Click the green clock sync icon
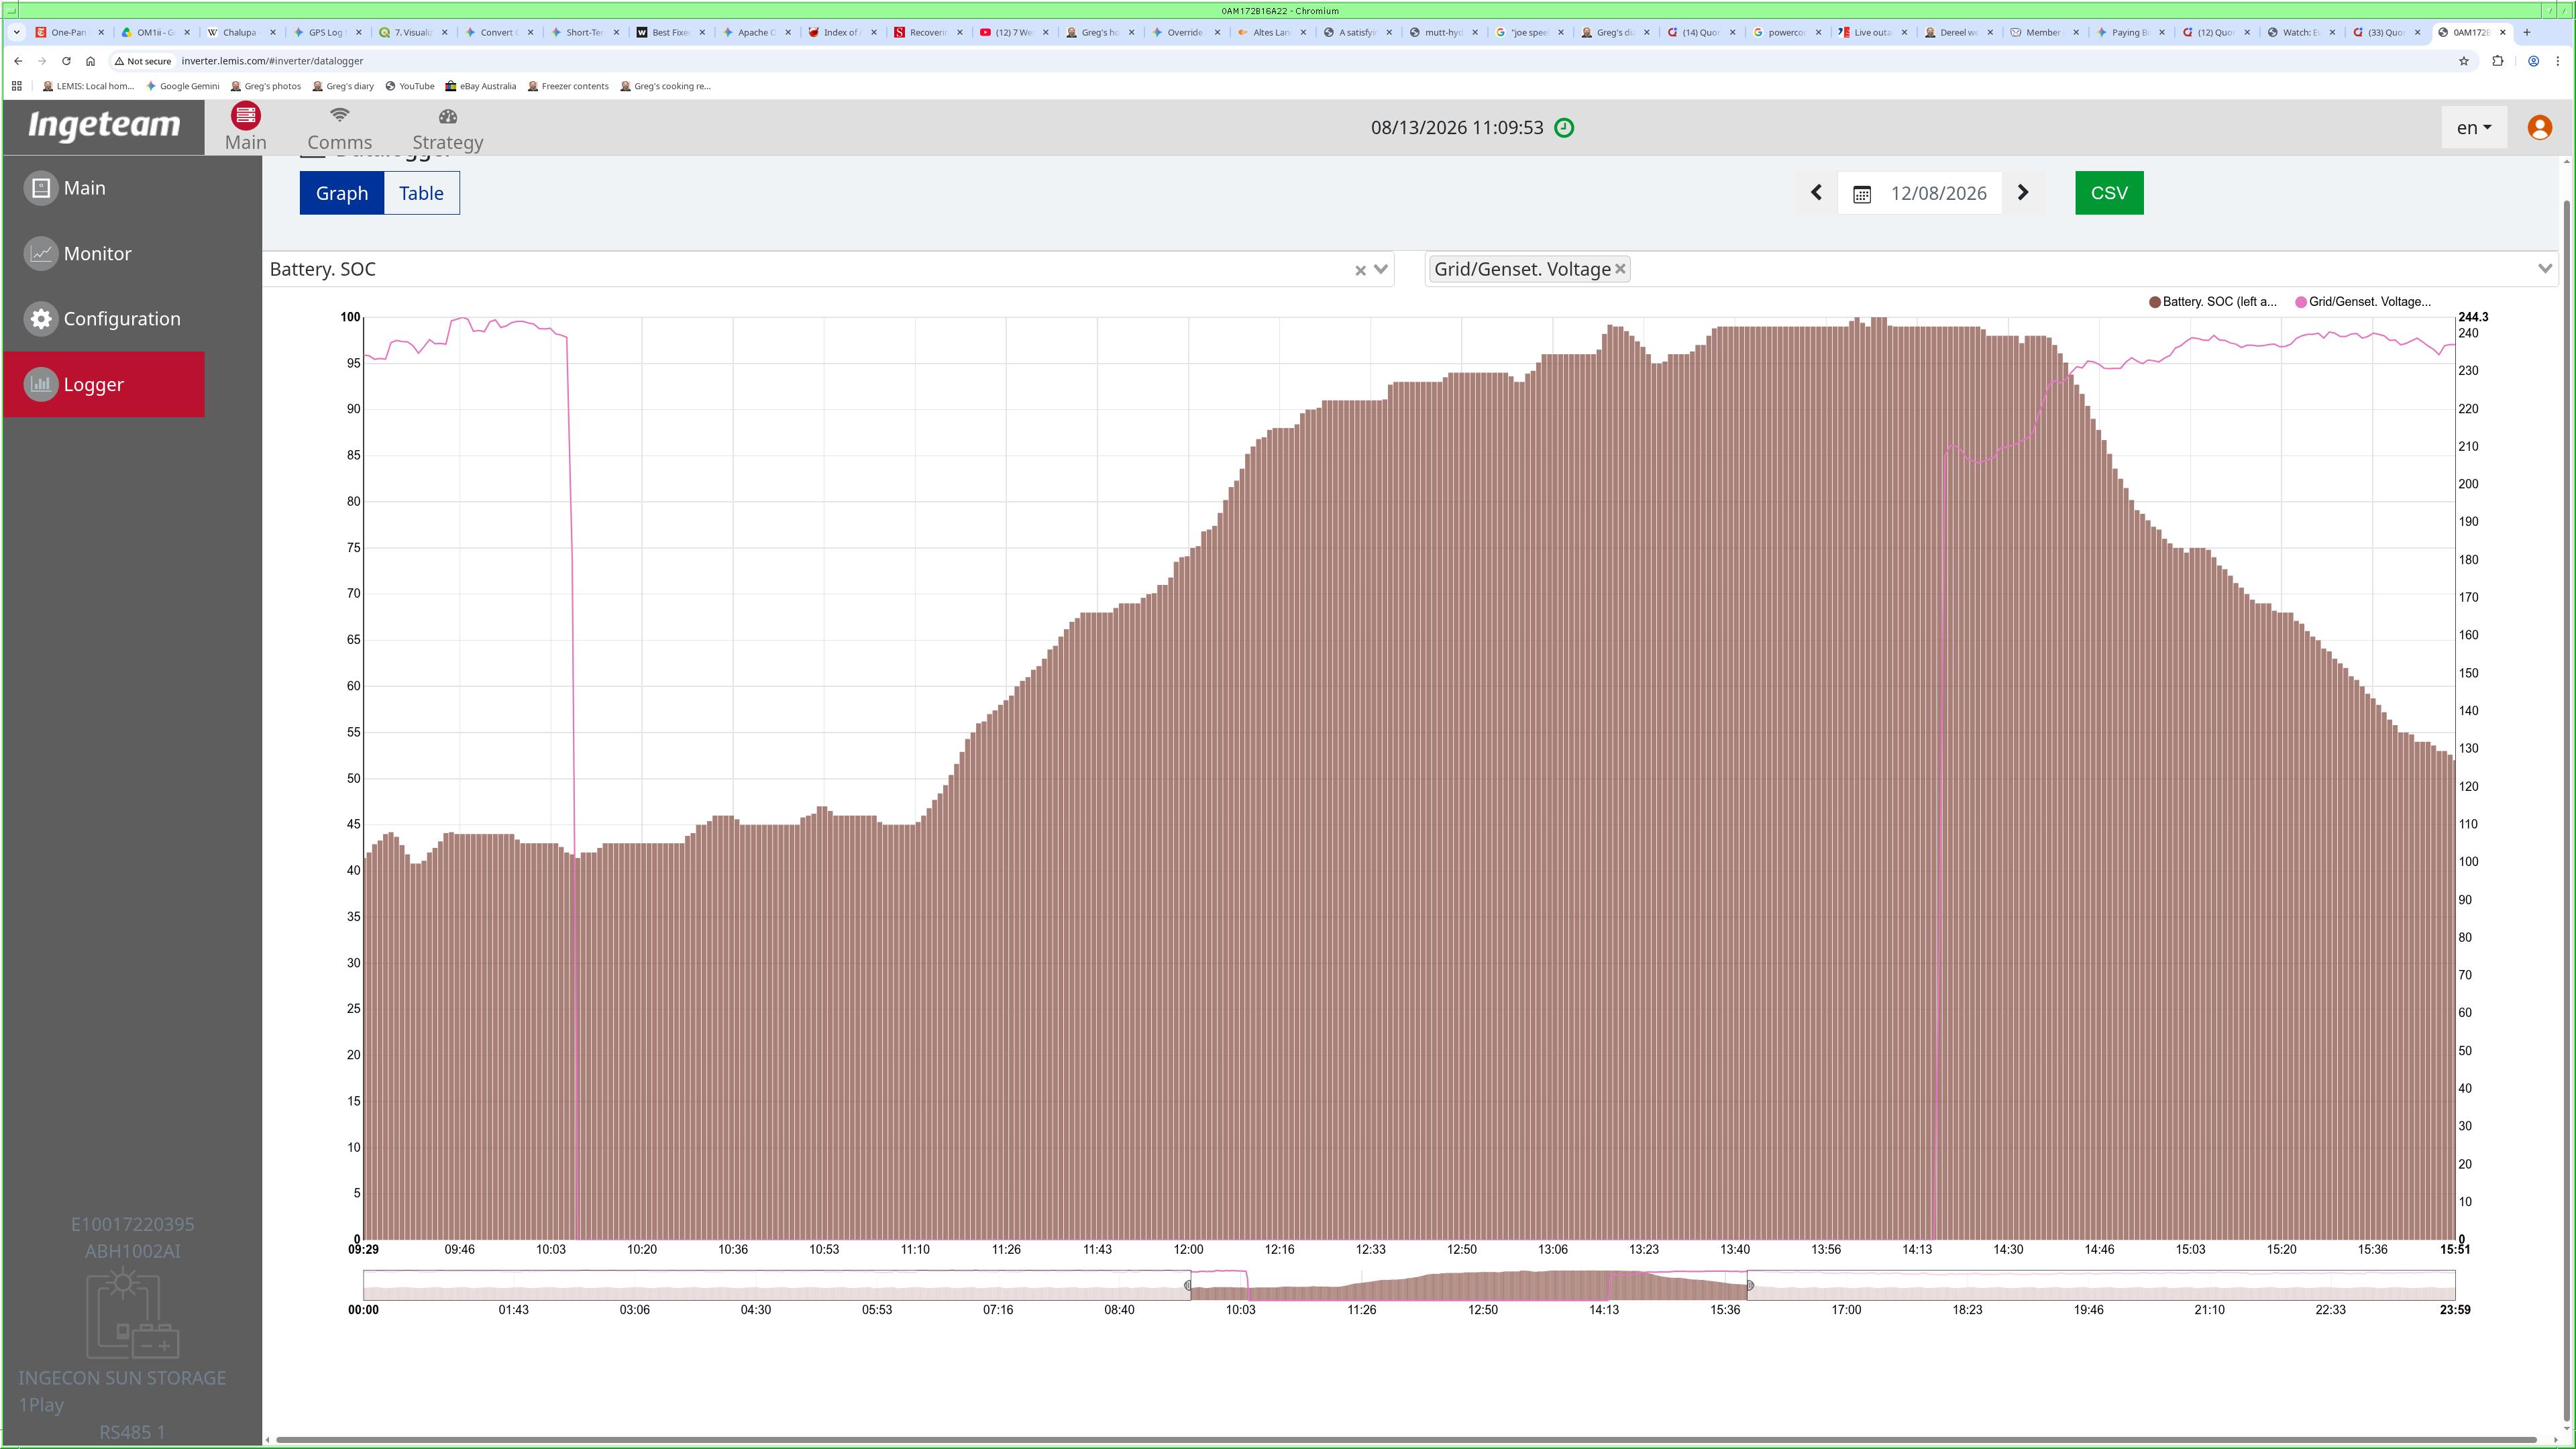Image resolution: width=2576 pixels, height=1449 pixels. click(x=1564, y=128)
